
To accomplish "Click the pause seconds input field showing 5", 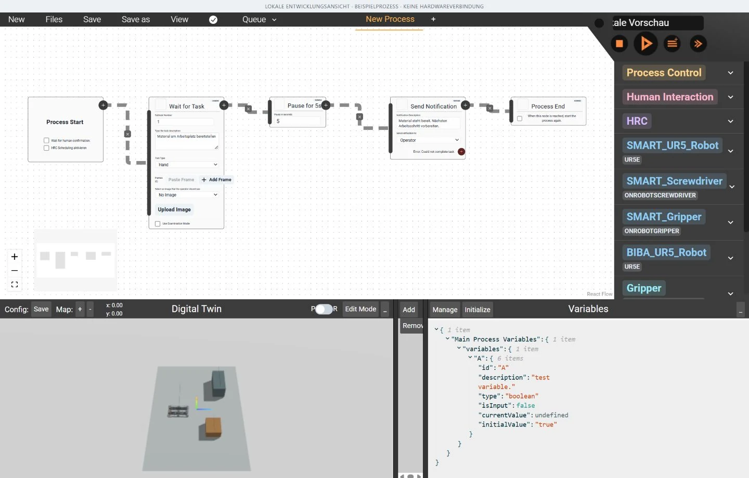I will click(298, 121).
